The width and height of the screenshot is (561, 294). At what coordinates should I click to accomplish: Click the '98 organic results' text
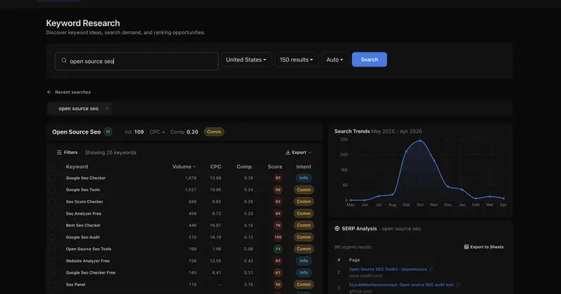pyautogui.click(x=353, y=247)
